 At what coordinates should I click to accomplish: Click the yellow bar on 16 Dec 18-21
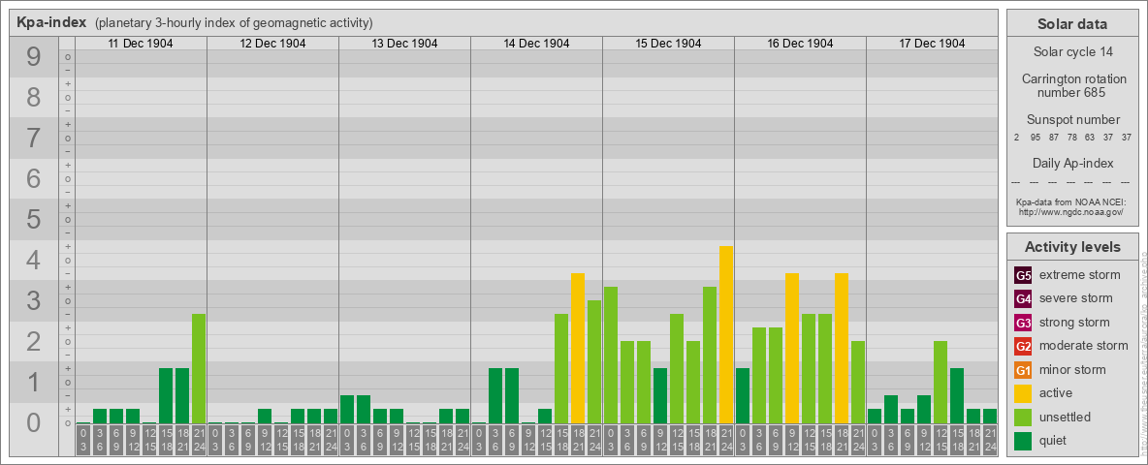[842, 349]
